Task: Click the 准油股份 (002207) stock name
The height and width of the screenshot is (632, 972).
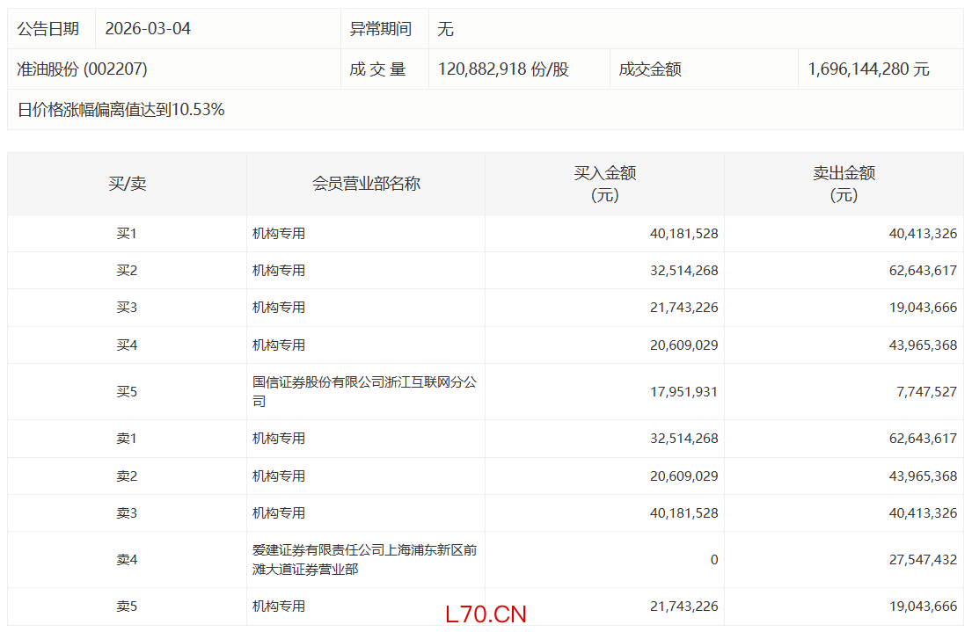Action: [x=82, y=69]
